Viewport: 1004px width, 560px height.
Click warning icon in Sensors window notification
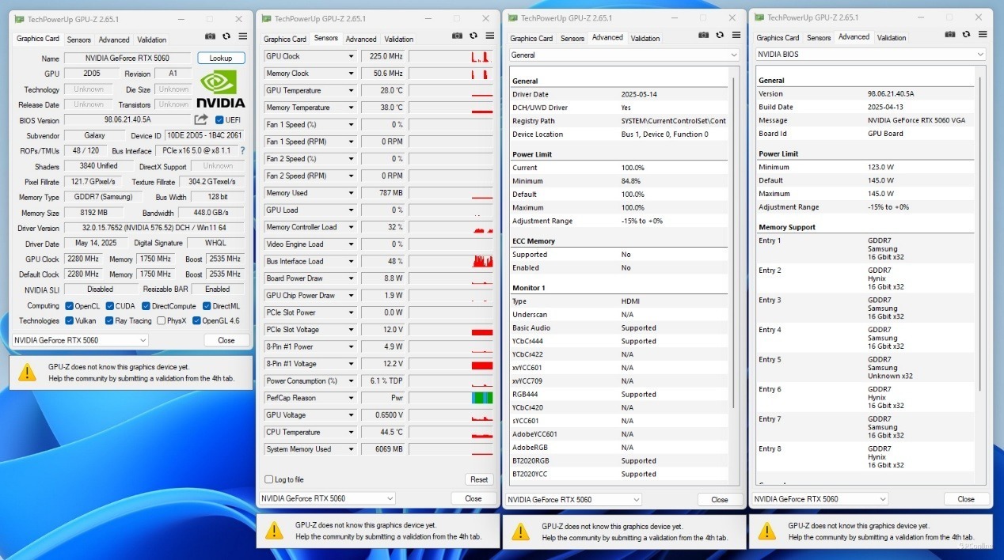point(274,530)
